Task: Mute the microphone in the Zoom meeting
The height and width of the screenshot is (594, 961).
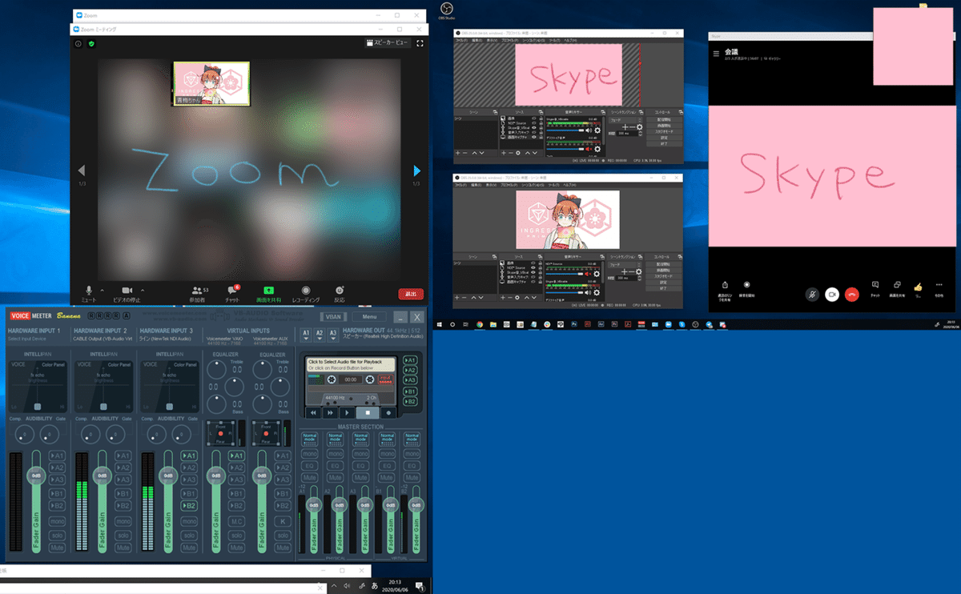Action: click(x=90, y=292)
